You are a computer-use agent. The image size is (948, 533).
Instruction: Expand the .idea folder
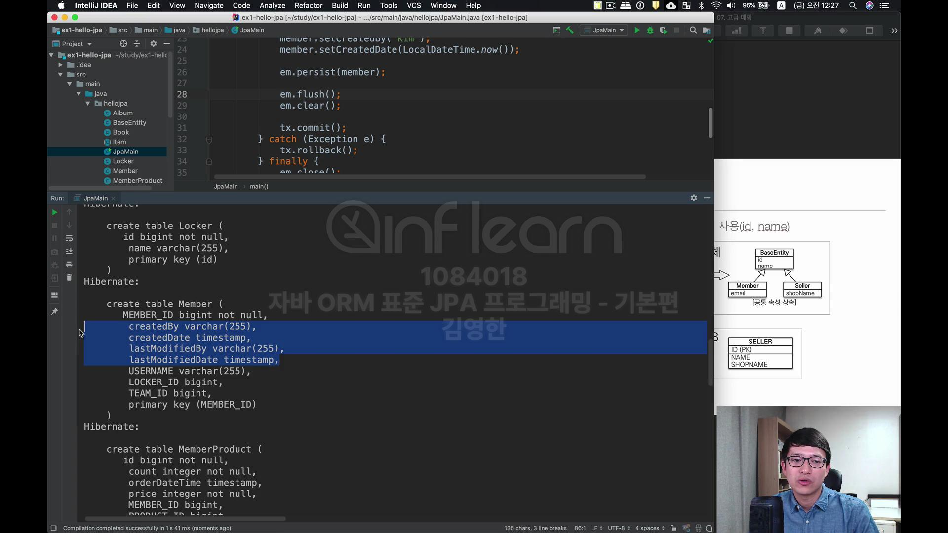[x=60, y=65]
